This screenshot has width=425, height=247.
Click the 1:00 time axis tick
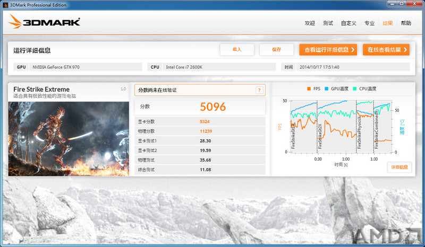346,159
